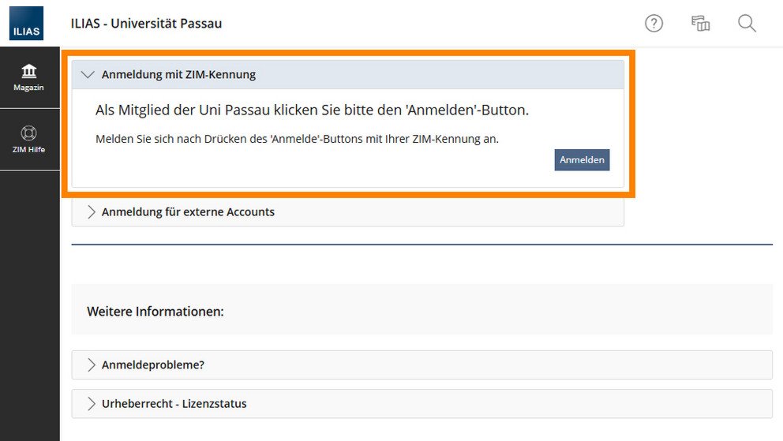Click the 'Als Mitglied der Uni Passau' text

coord(312,110)
